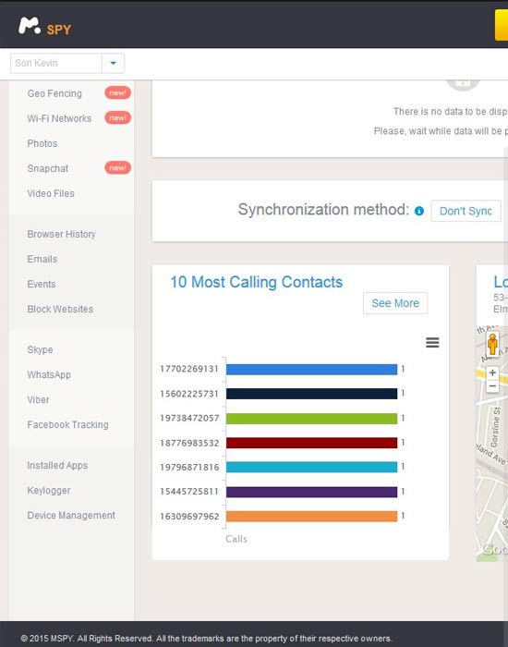The width and height of the screenshot is (508, 647).
Task: Click the mSpy logo in header
Action: pos(44,27)
